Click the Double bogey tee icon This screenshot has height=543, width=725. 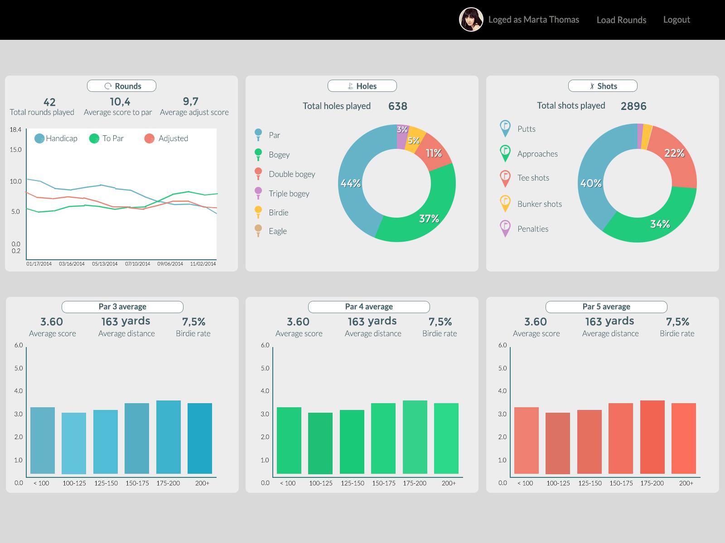pyautogui.click(x=258, y=174)
